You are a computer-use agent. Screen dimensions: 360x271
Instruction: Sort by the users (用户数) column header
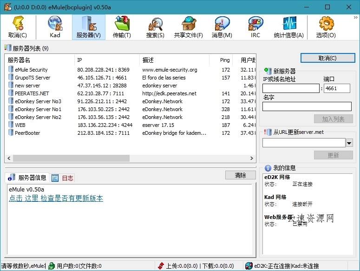point(244,60)
